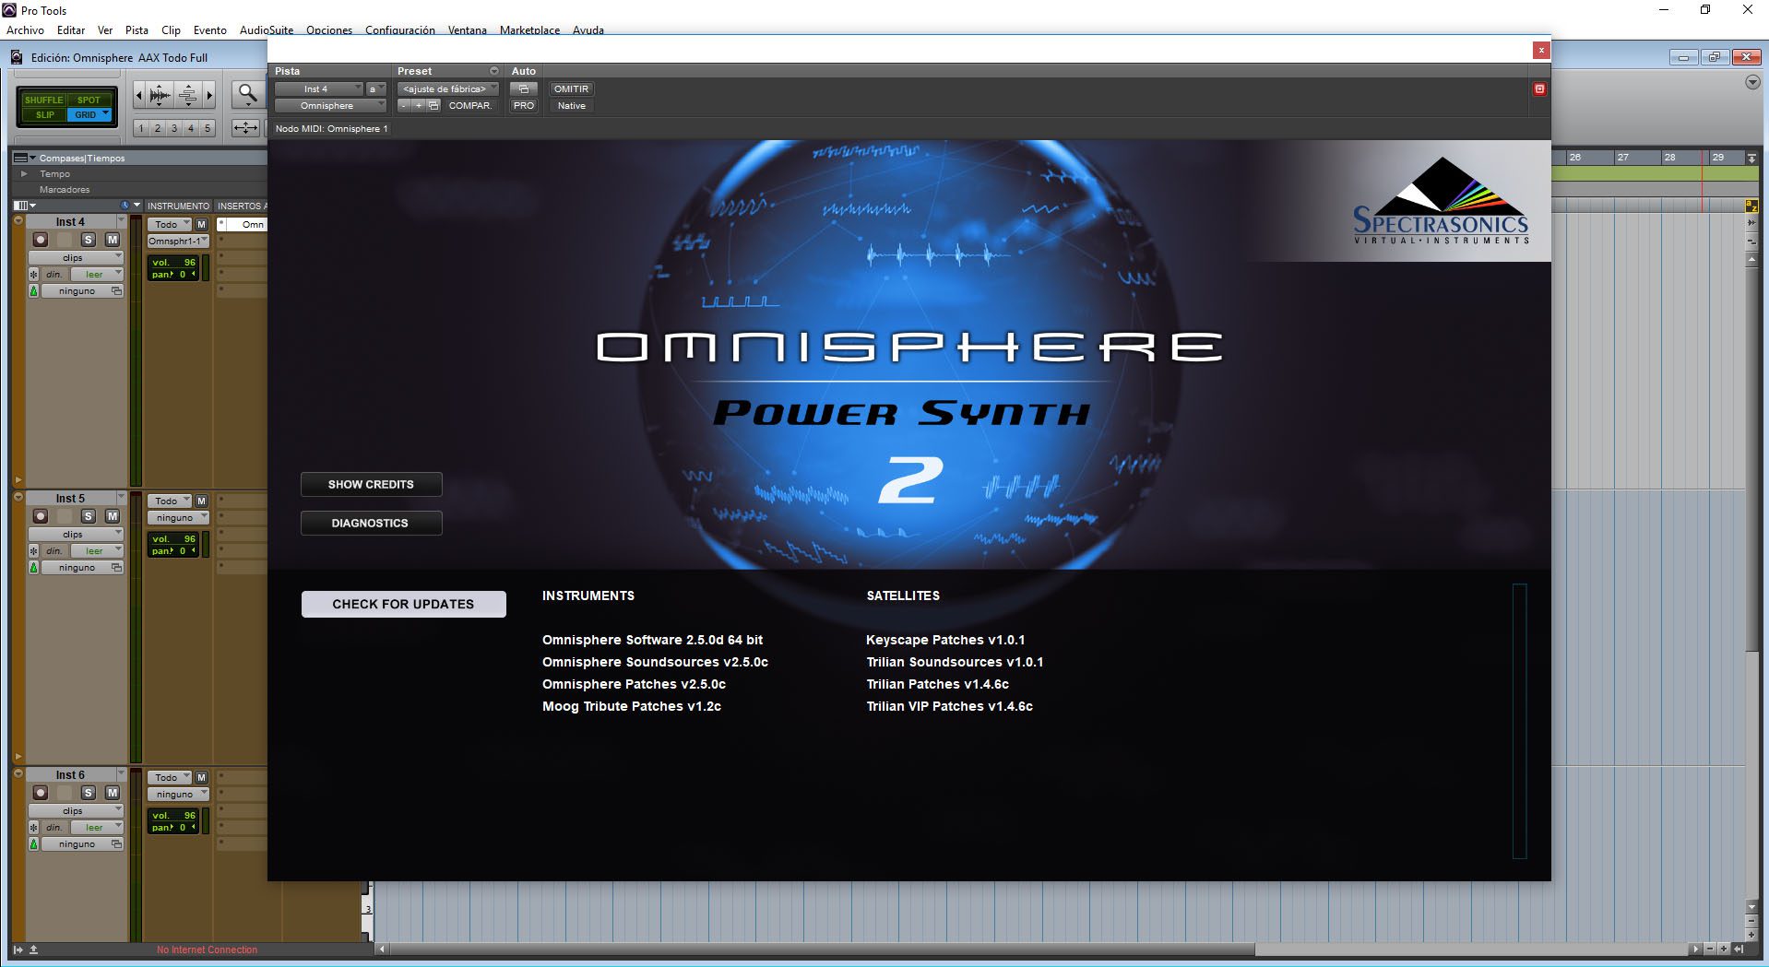This screenshot has width=1769, height=967.
Task: Click the MIDI zoom icon in toolbar
Action: click(188, 94)
